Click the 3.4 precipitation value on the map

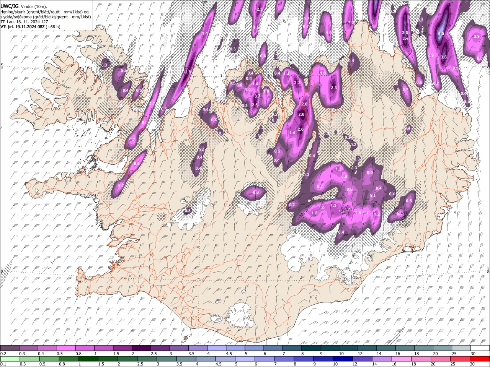click(405, 38)
